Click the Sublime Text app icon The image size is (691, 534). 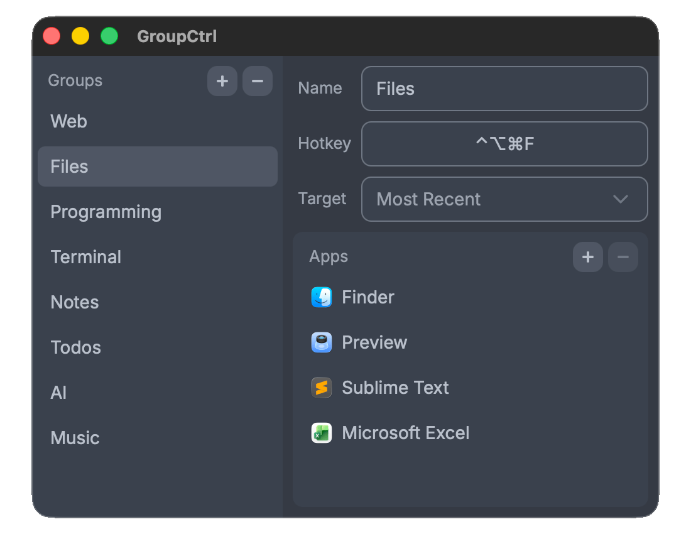(321, 388)
